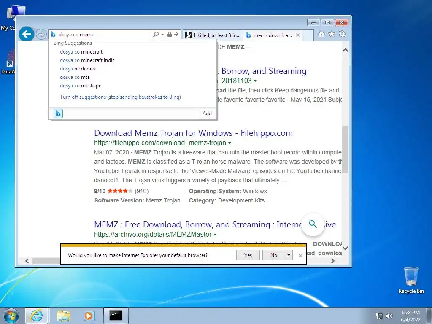
Task: Switch to the 'memz downloa...' tab
Action: (x=270, y=35)
